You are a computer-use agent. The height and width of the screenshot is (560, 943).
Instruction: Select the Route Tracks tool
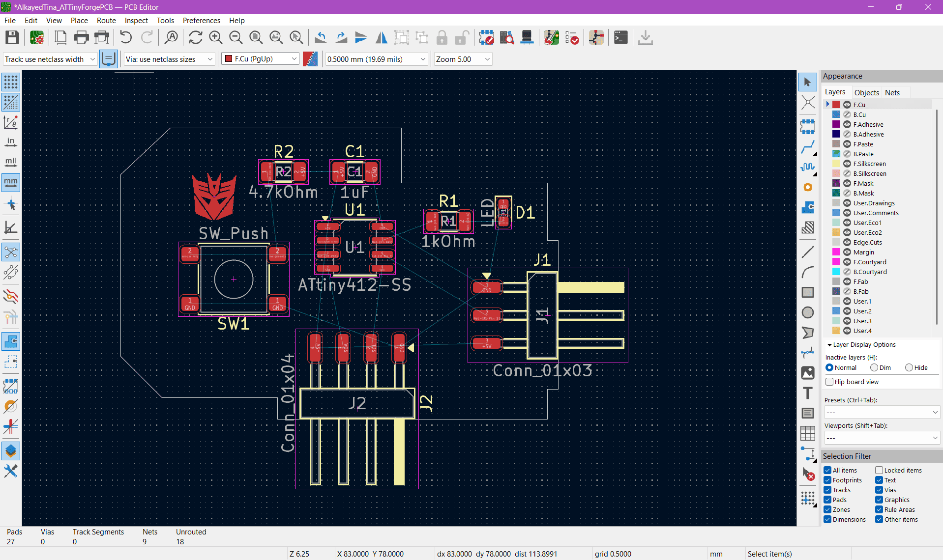[808, 147]
